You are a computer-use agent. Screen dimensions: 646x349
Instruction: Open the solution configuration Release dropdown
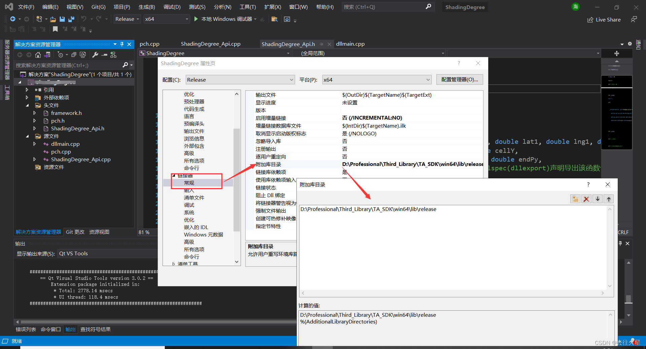[x=127, y=19]
